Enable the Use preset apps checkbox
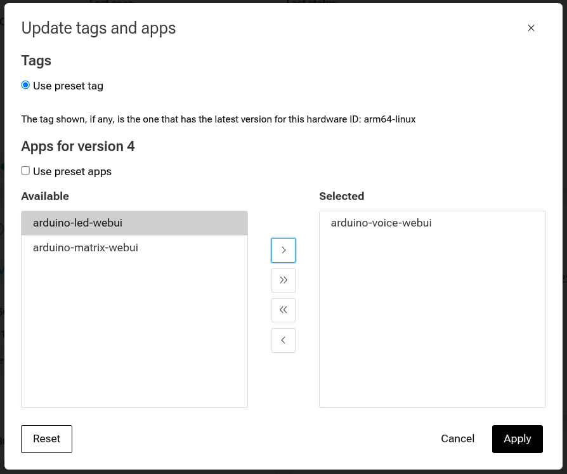This screenshot has height=474, width=567. click(25, 171)
